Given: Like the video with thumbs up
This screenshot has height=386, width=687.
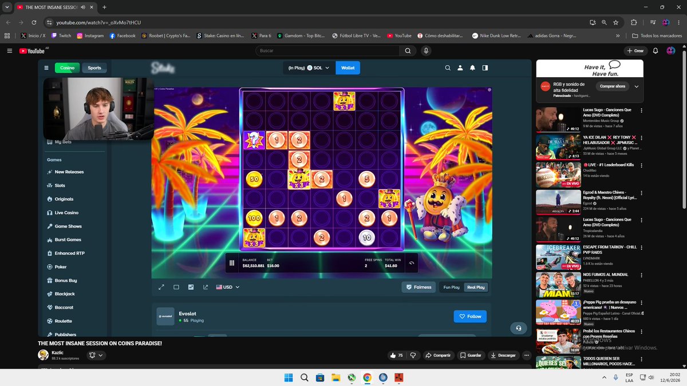Looking at the screenshot, I should click(396, 355).
